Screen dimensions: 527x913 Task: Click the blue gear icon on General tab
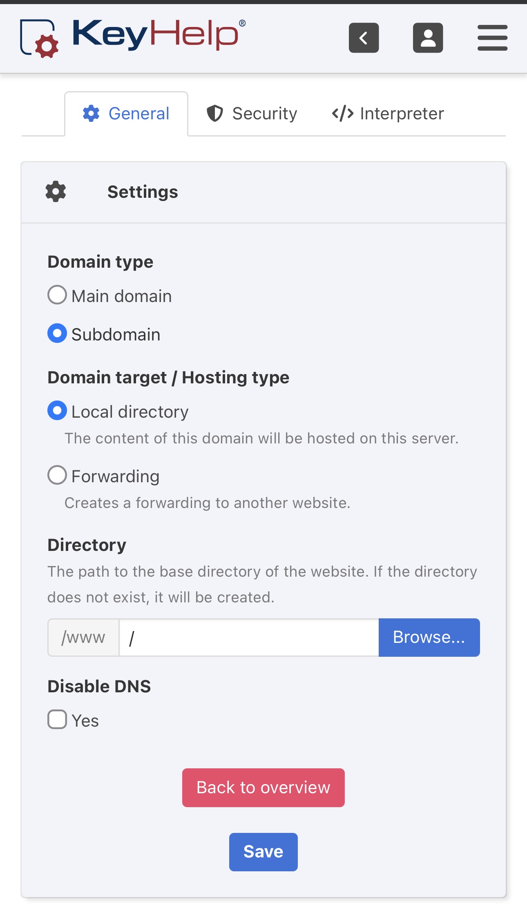point(91,114)
